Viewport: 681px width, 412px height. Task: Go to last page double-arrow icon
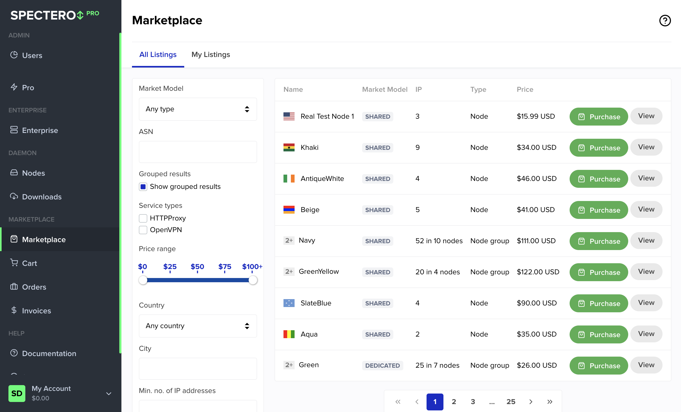click(550, 402)
